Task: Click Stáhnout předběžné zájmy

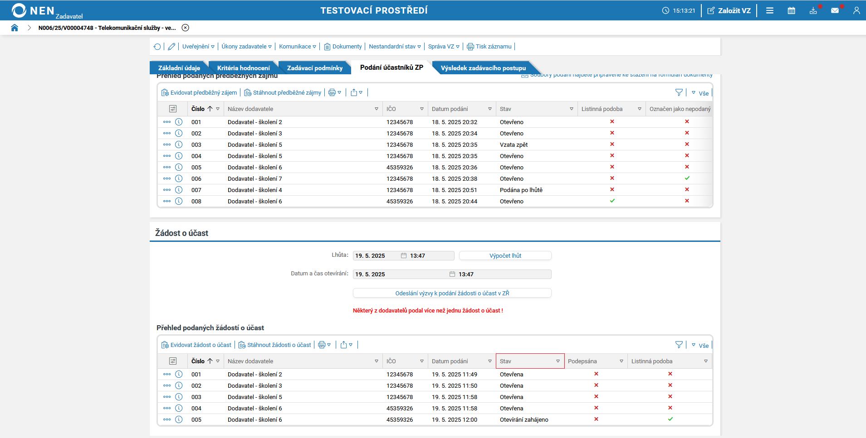Action: (x=283, y=93)
